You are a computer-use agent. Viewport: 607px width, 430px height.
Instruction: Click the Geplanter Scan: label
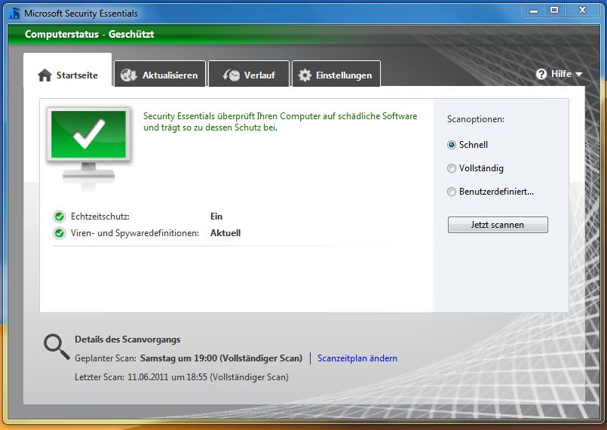tap(106, 358)
